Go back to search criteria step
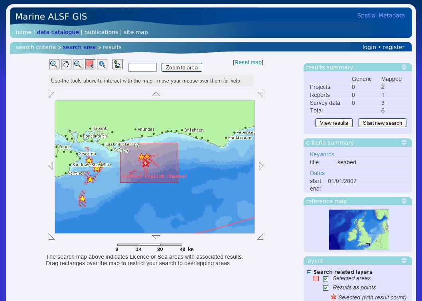The height and width of the screenshot is (301, 422). (35, 47)
